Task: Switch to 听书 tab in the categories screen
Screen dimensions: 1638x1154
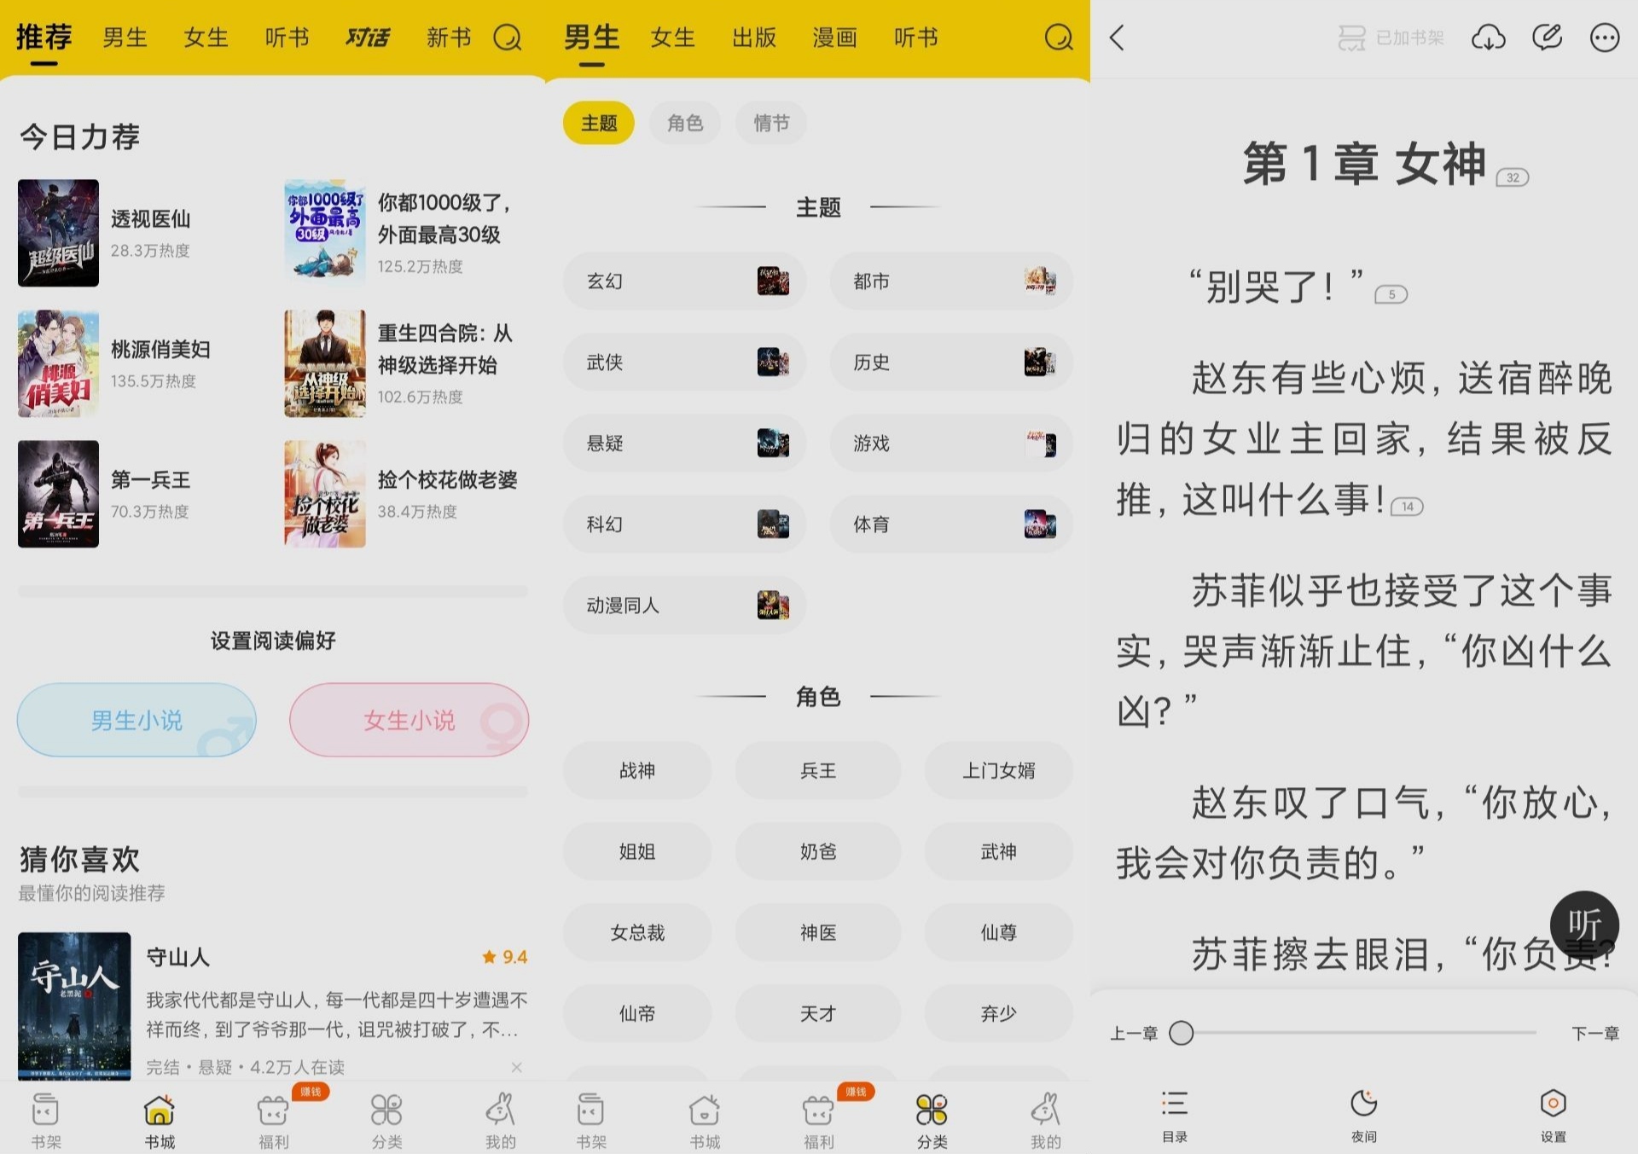Action: pyautogui.click(x=915, y=38)
